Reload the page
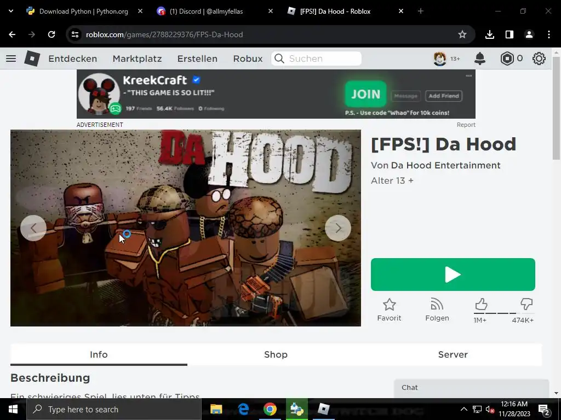This screenshot has height=420, width=561. [51, 34]
